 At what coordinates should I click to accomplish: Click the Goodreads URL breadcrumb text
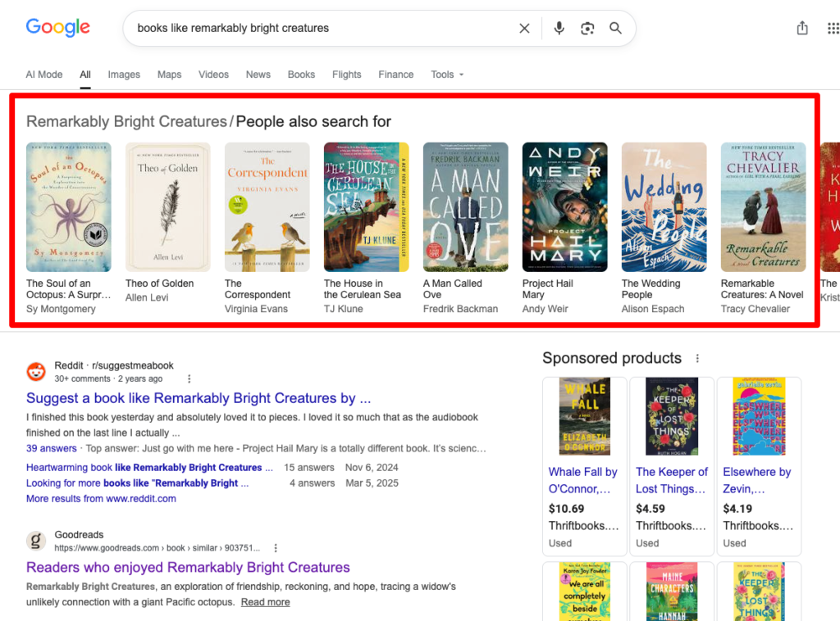[x=157, y=548]
